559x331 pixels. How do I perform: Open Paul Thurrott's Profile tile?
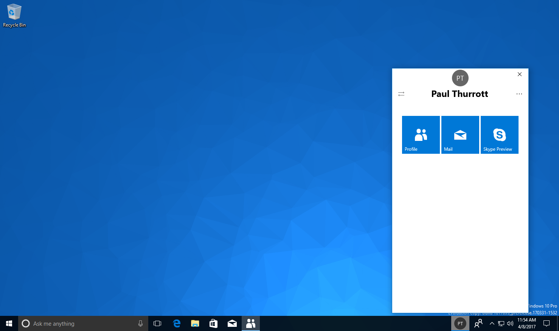coord(421,134)
